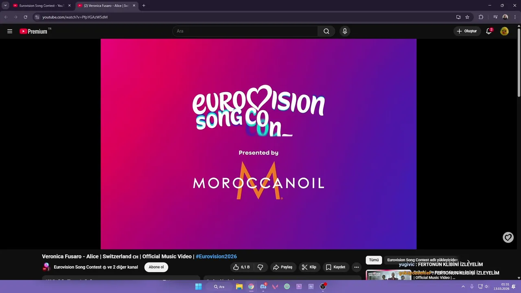521x293 pixels.
Task: Open the #Eurovision2026 hashtag link
Action: click(x=216, y=256)
